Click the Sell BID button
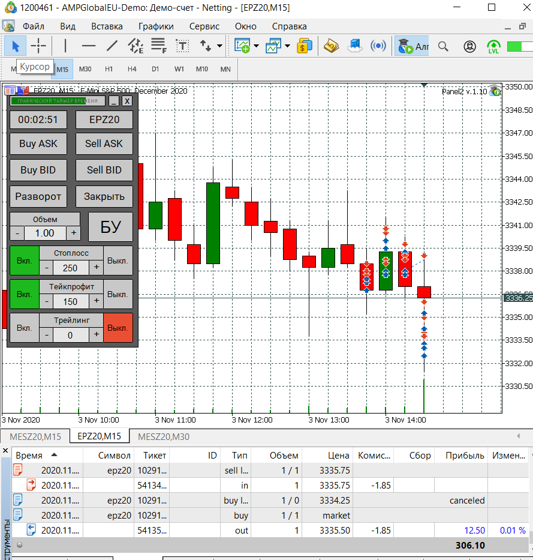 (x=104, y=170)
